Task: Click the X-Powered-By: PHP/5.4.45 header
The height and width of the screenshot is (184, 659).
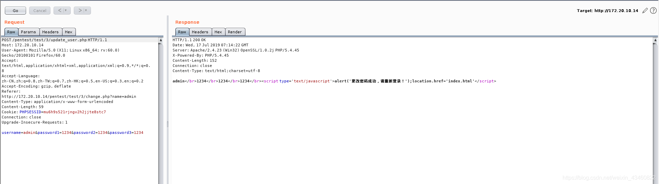Action: (200, 55)
